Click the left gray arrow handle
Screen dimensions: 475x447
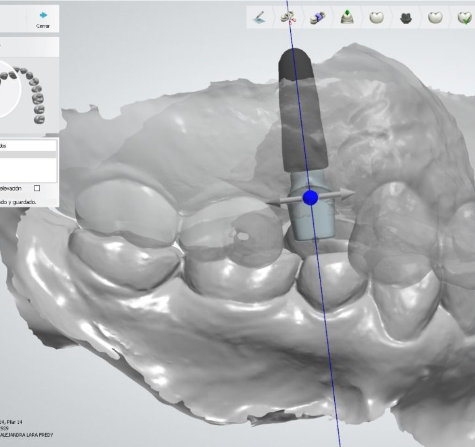pyautogui.click(x=274, y=203)
